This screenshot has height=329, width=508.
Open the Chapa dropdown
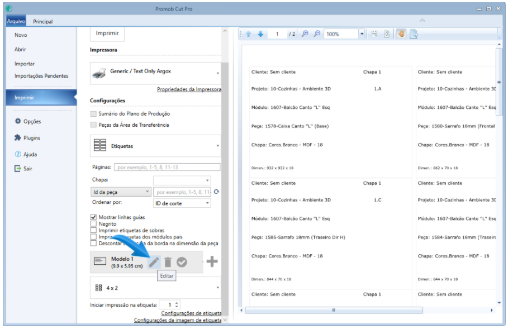point(182,180)
